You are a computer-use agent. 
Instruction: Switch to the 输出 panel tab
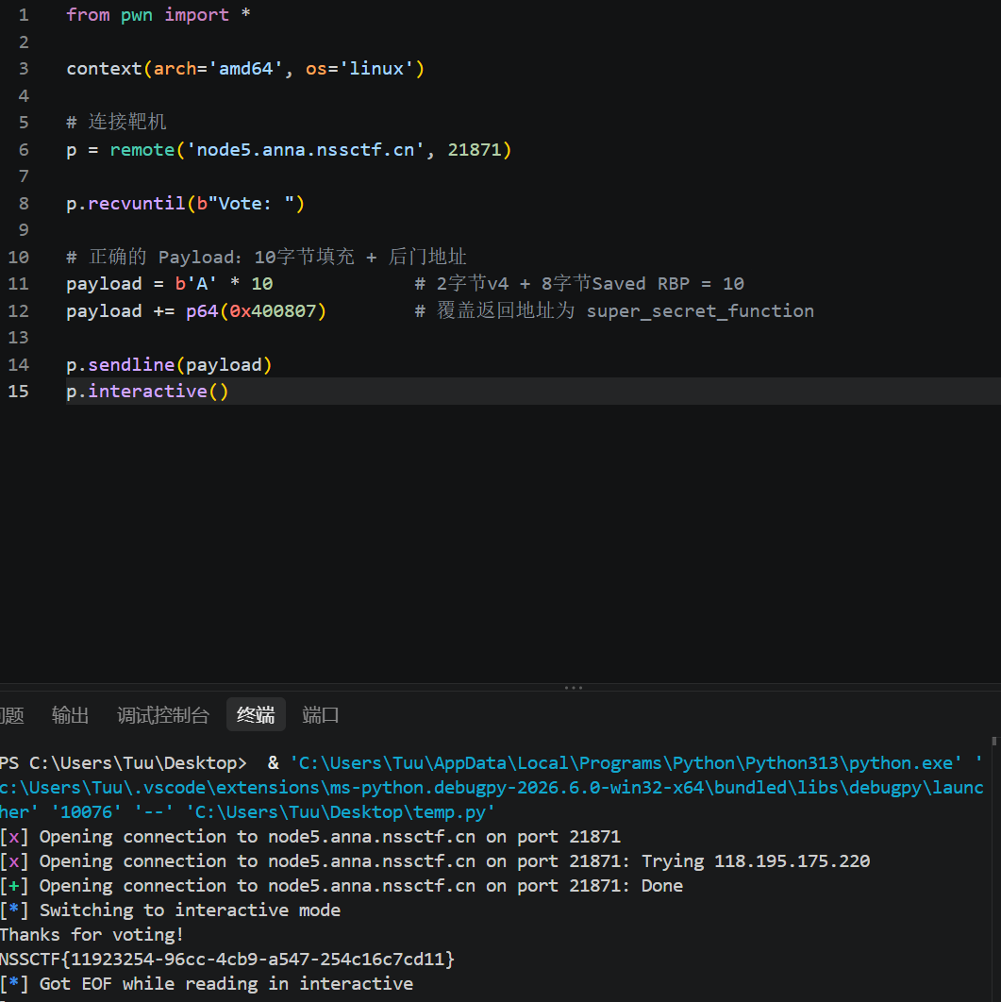pos(70,715)
